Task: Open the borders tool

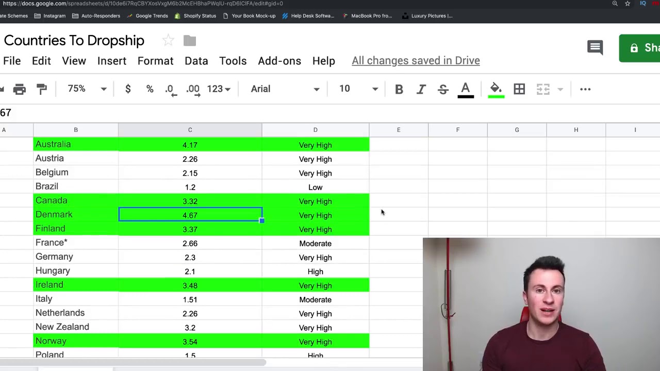Action: [519, 89]
